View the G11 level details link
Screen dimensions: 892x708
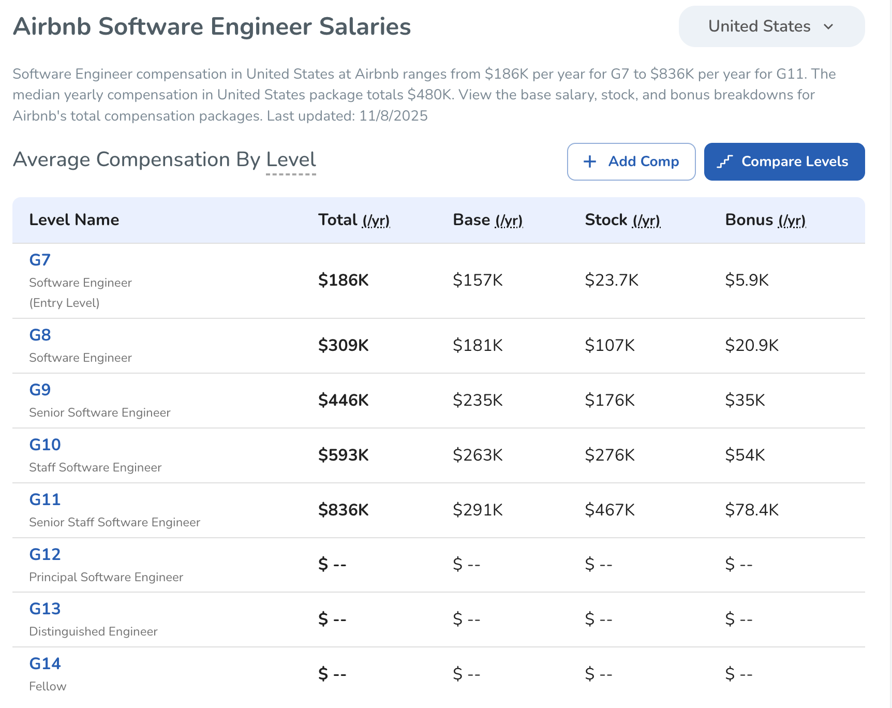(45, 499)
